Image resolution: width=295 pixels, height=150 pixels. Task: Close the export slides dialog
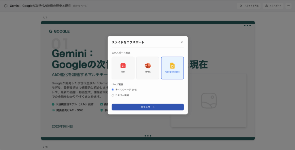point(182,42)
